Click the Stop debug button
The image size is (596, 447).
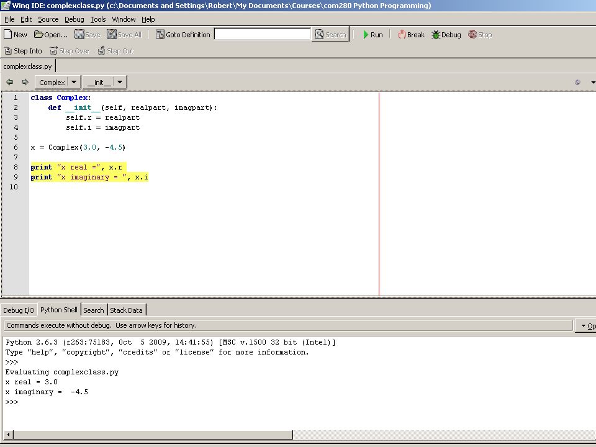pos(480,35)
